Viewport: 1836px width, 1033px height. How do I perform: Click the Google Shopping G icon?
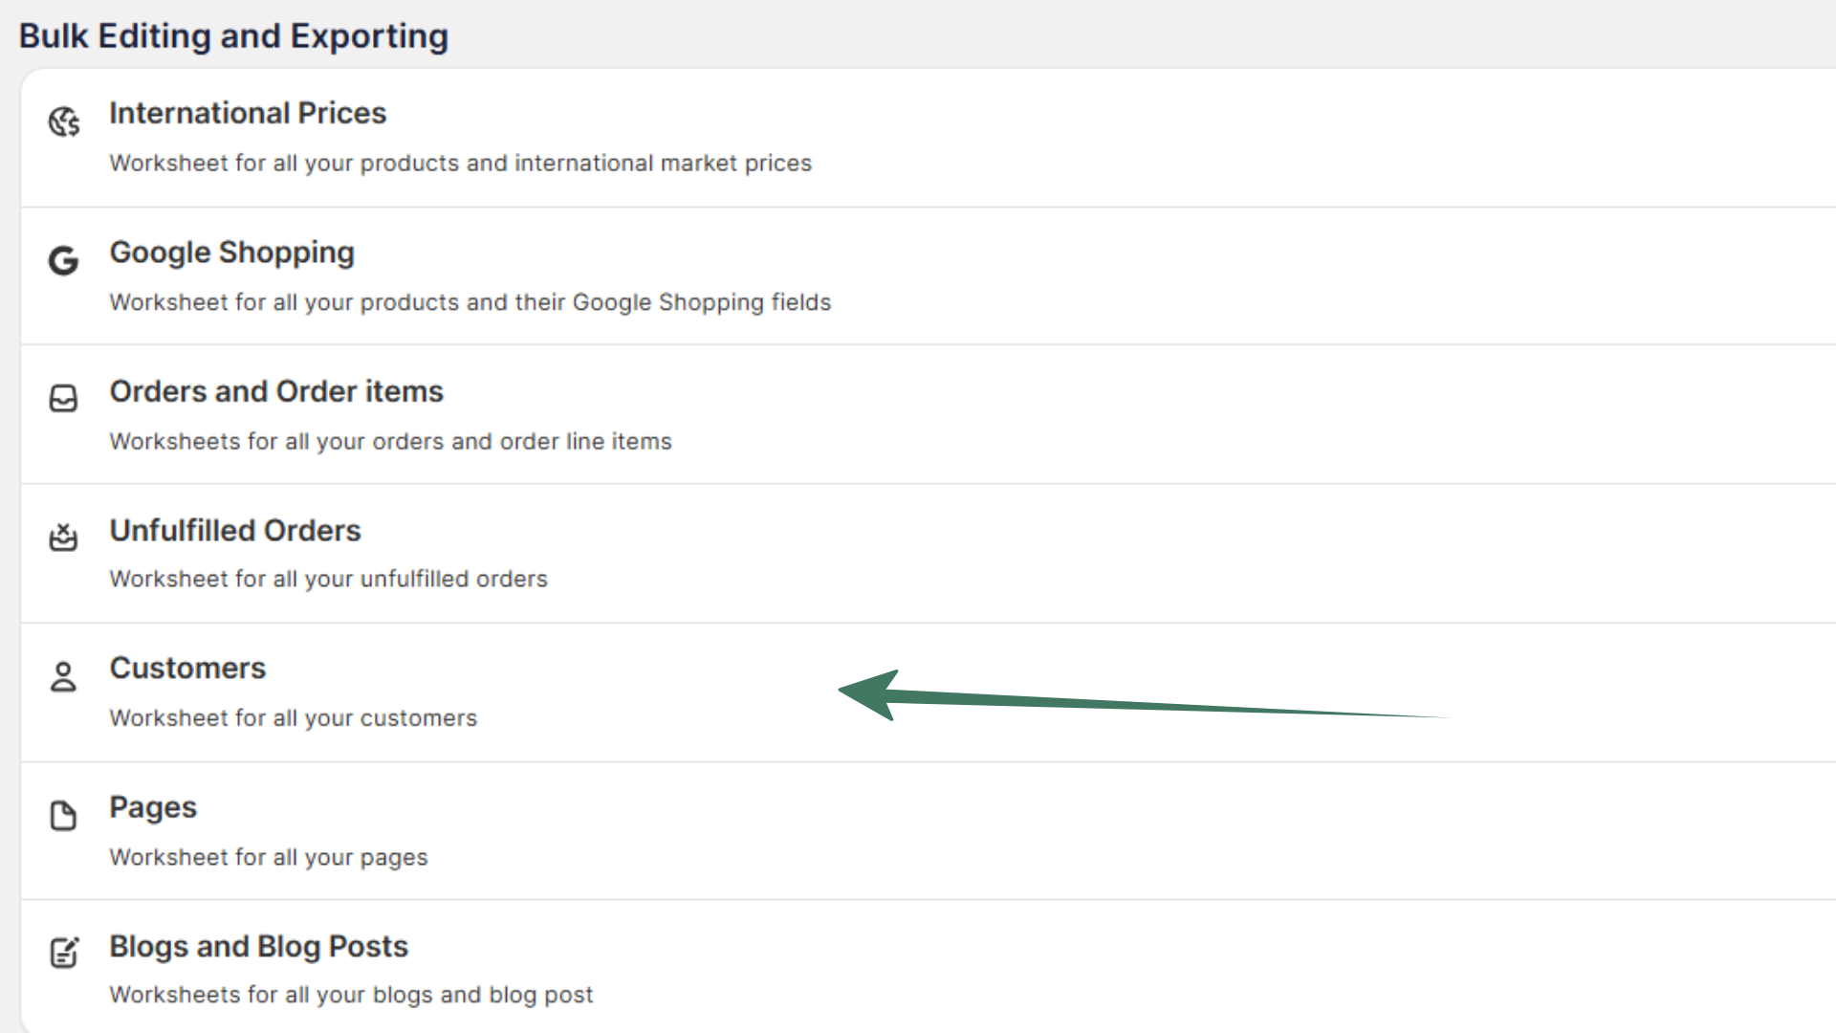coord(64,260)
